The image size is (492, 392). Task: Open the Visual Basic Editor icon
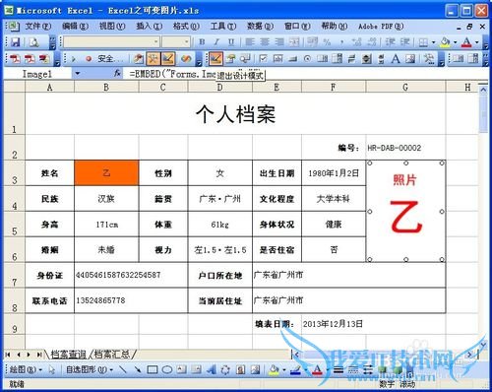click(139, 59)
